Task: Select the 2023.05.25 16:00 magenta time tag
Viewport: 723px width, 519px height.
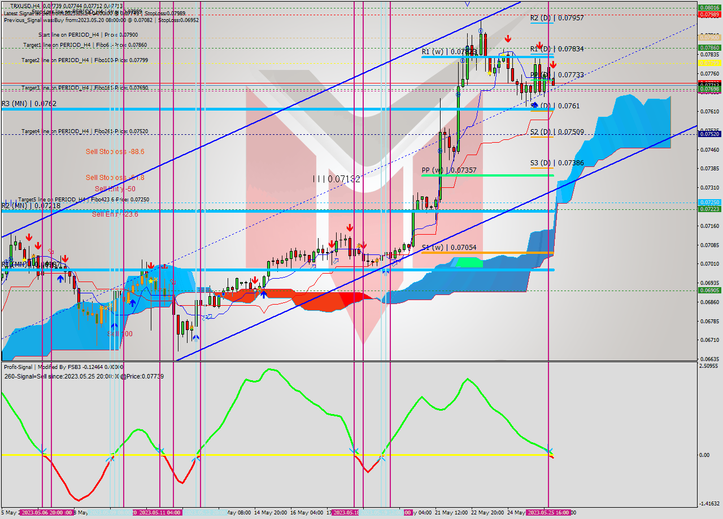Action: click(548, 513)
